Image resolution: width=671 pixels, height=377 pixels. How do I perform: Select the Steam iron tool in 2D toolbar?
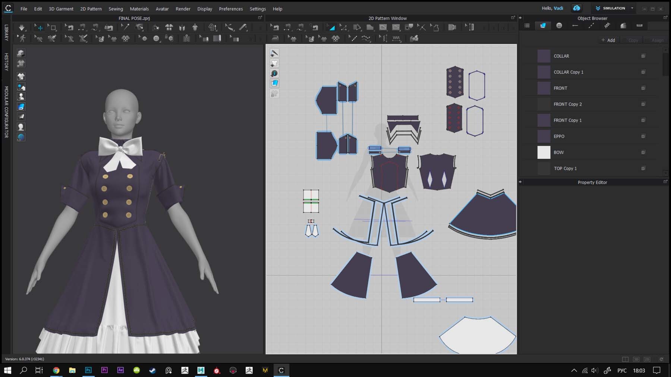click(x=275, y=38)
